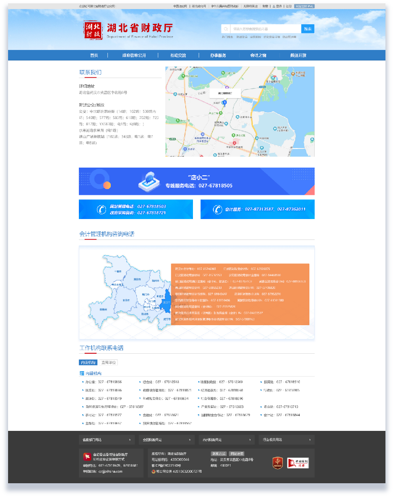The image size is (394, 498).
Task: Click the blue 搜索 button
Action: click(x=308, y=29)
